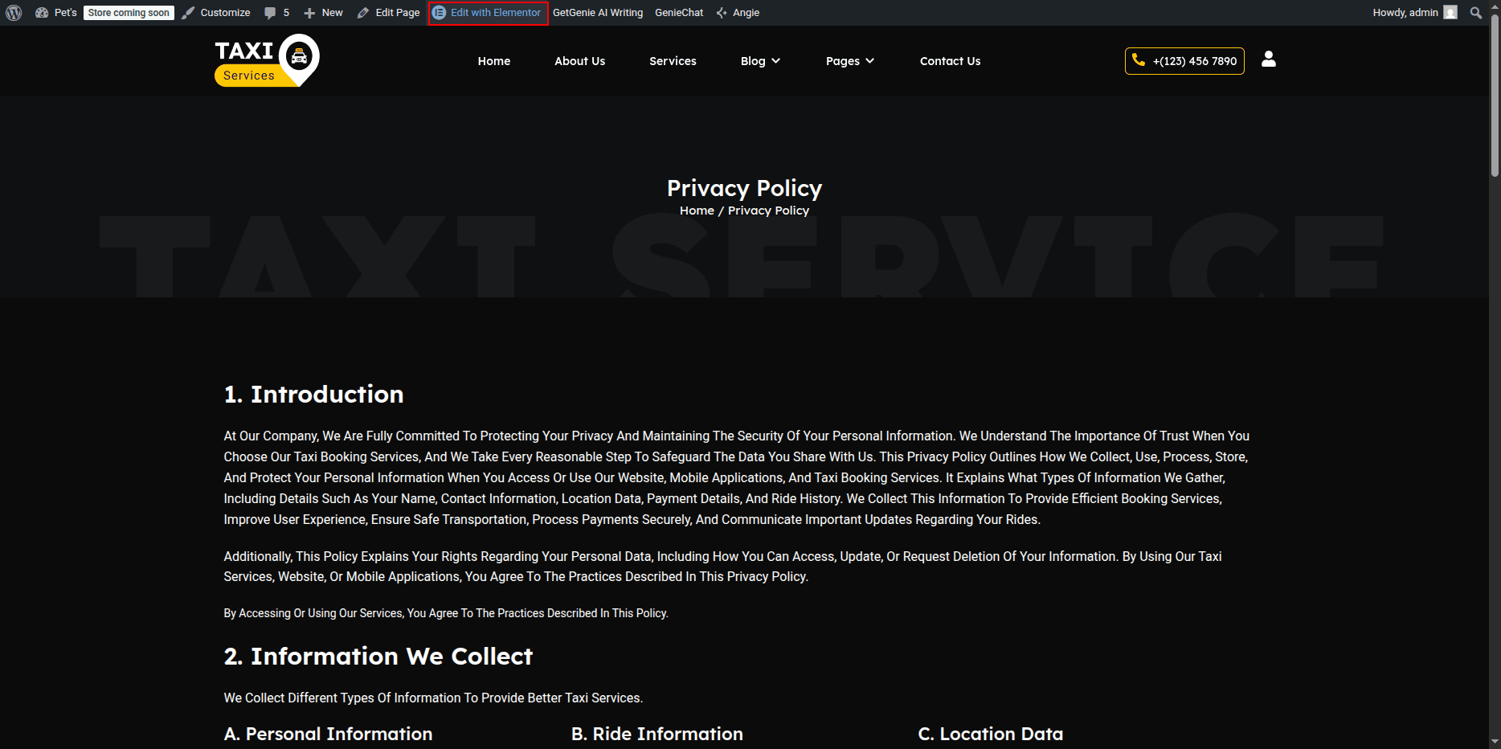Click the Pet's site name text
Image resolution: width=1501 pixels, height=749 pixels.
[x=66, y=13]
